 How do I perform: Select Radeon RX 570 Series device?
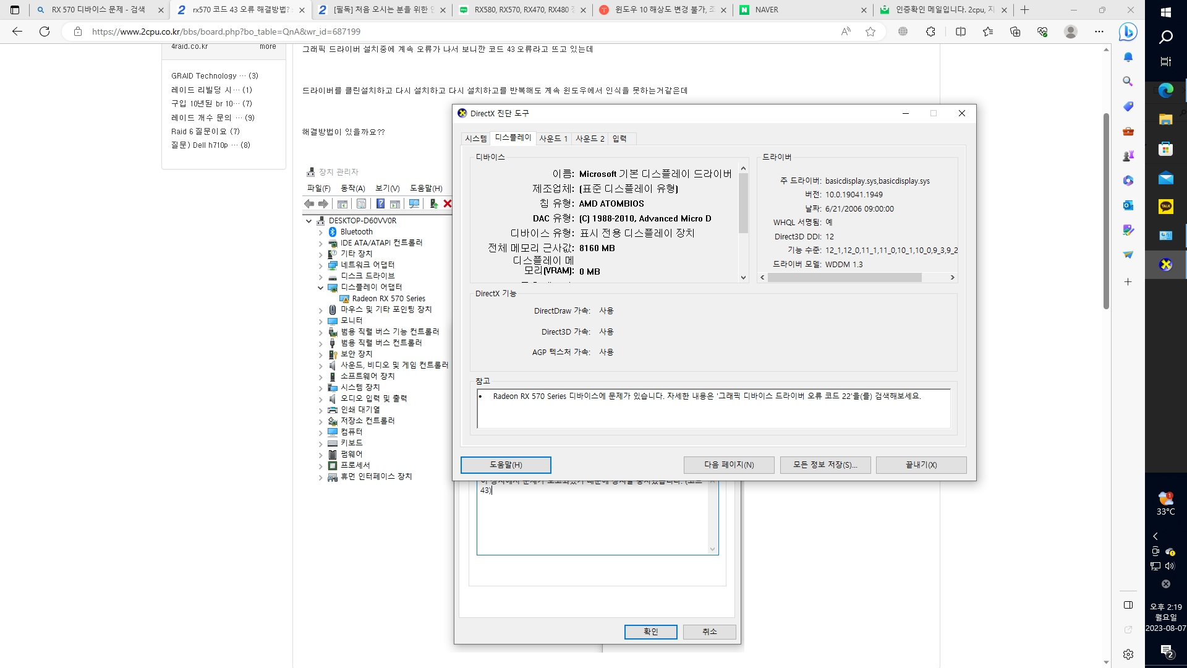pos(388,299)
